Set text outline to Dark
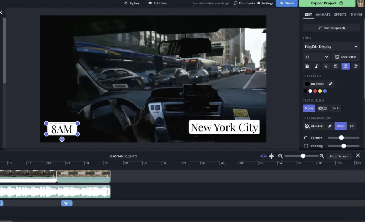The image size is (365, 222). pyautogui.click(x=335, y=108)
